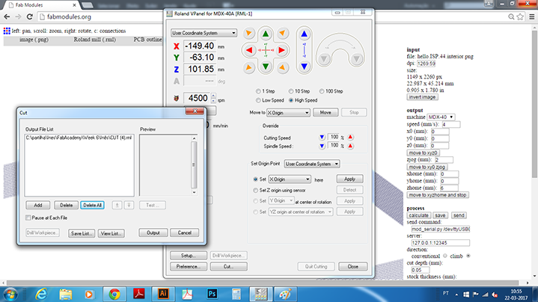The image size is (538, 302).
Task: Open the image (.png) menu
Action: tap(34, 40)
